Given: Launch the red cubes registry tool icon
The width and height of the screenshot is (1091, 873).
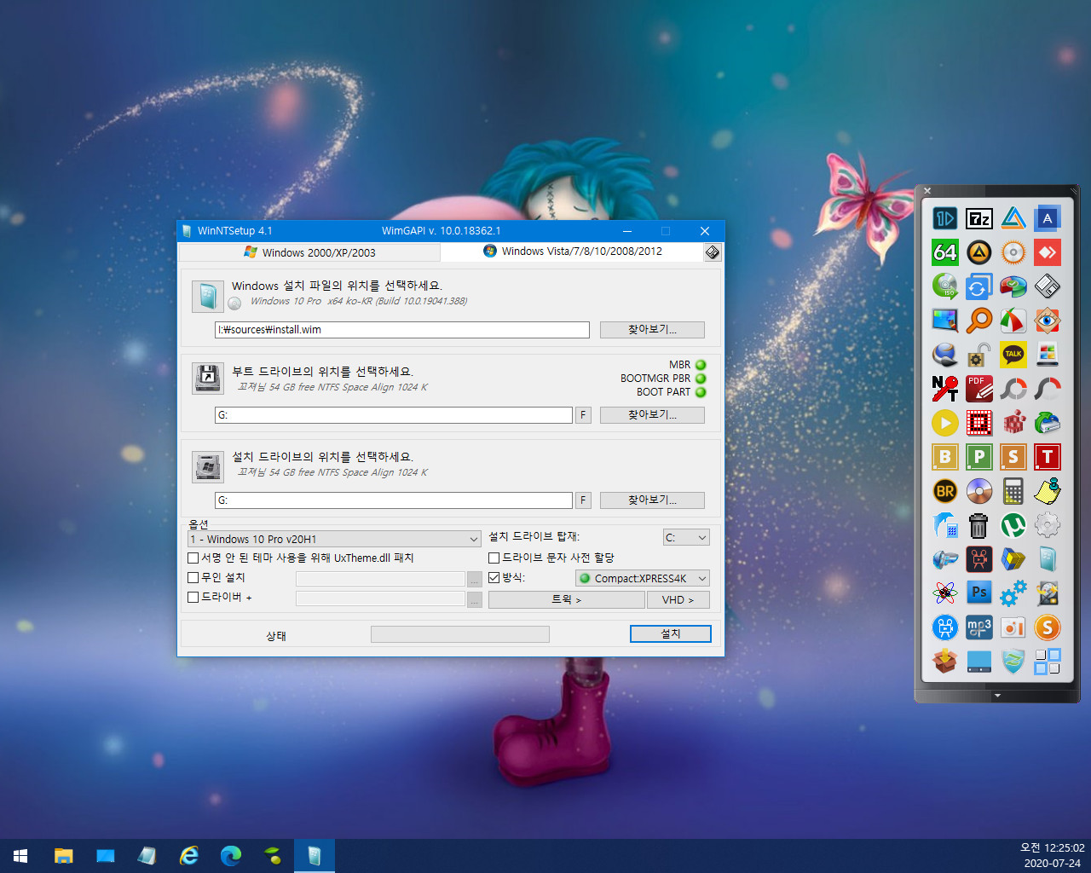Looking at the screenshot, I should pyautogui.click(x=1013, y=423).
